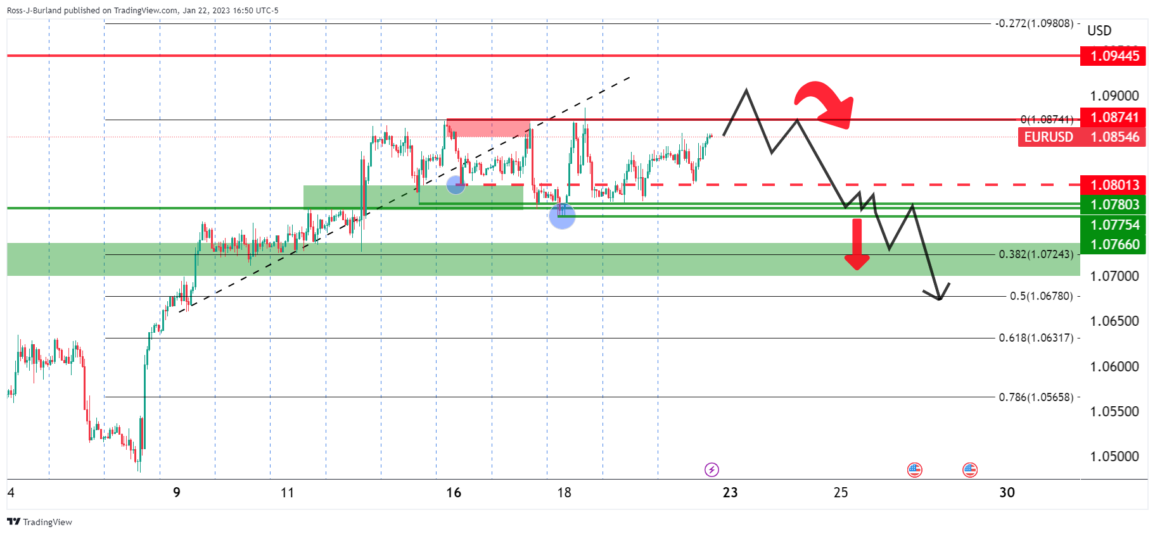This screenshot has height=534, width=1155.
Task: Select the -0.272 Fibonacci extension label
Action: pos(1035,23)
